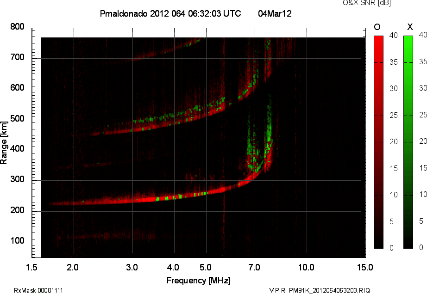Click the "O" label above red colorbar

377,27
